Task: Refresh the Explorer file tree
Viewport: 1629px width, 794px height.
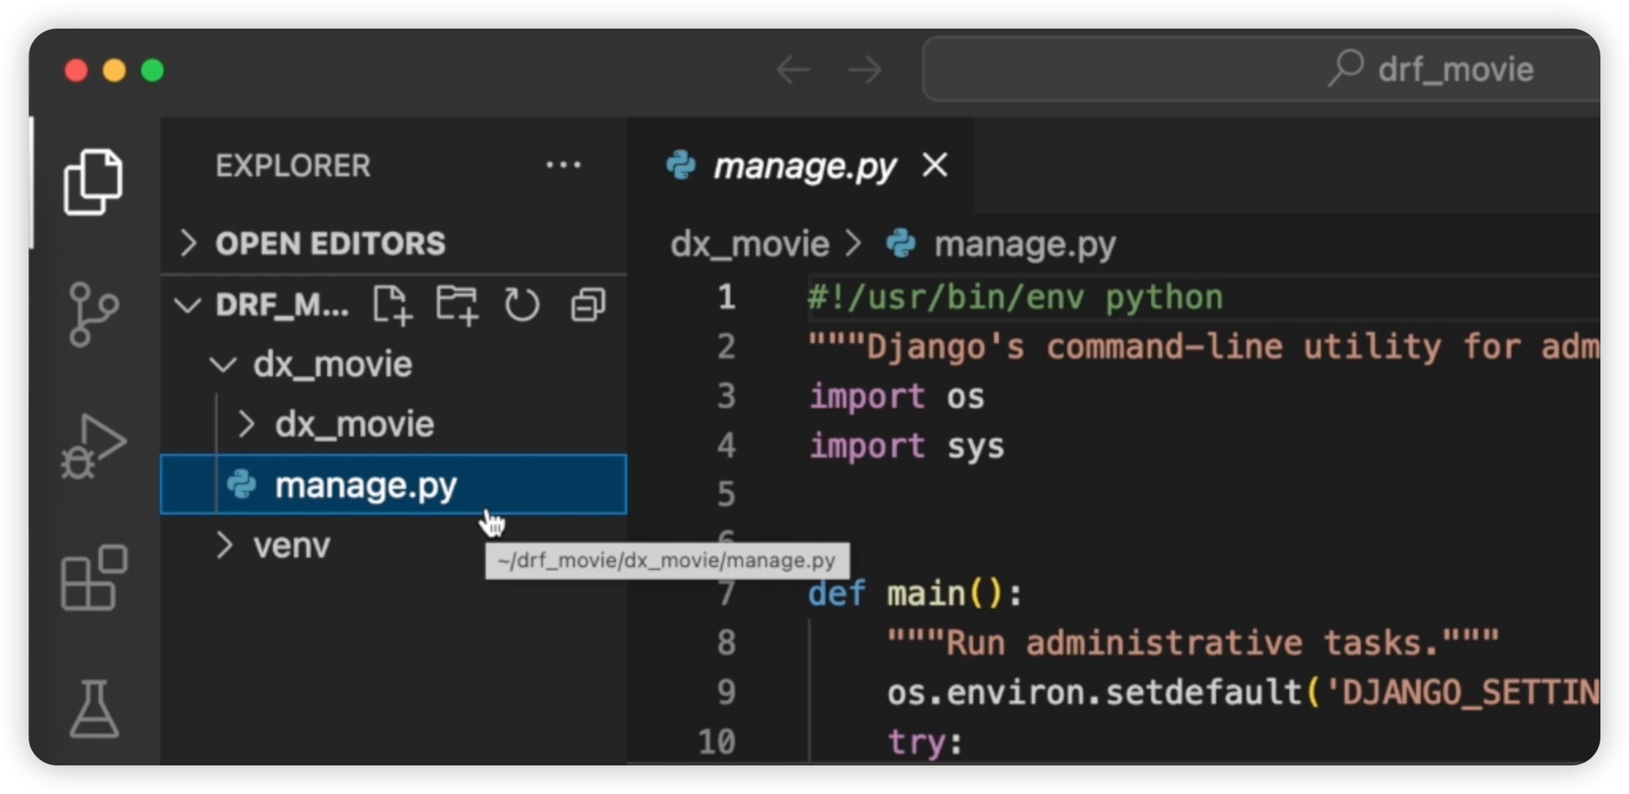Action: pyautogui.click(x=522, y=305)
